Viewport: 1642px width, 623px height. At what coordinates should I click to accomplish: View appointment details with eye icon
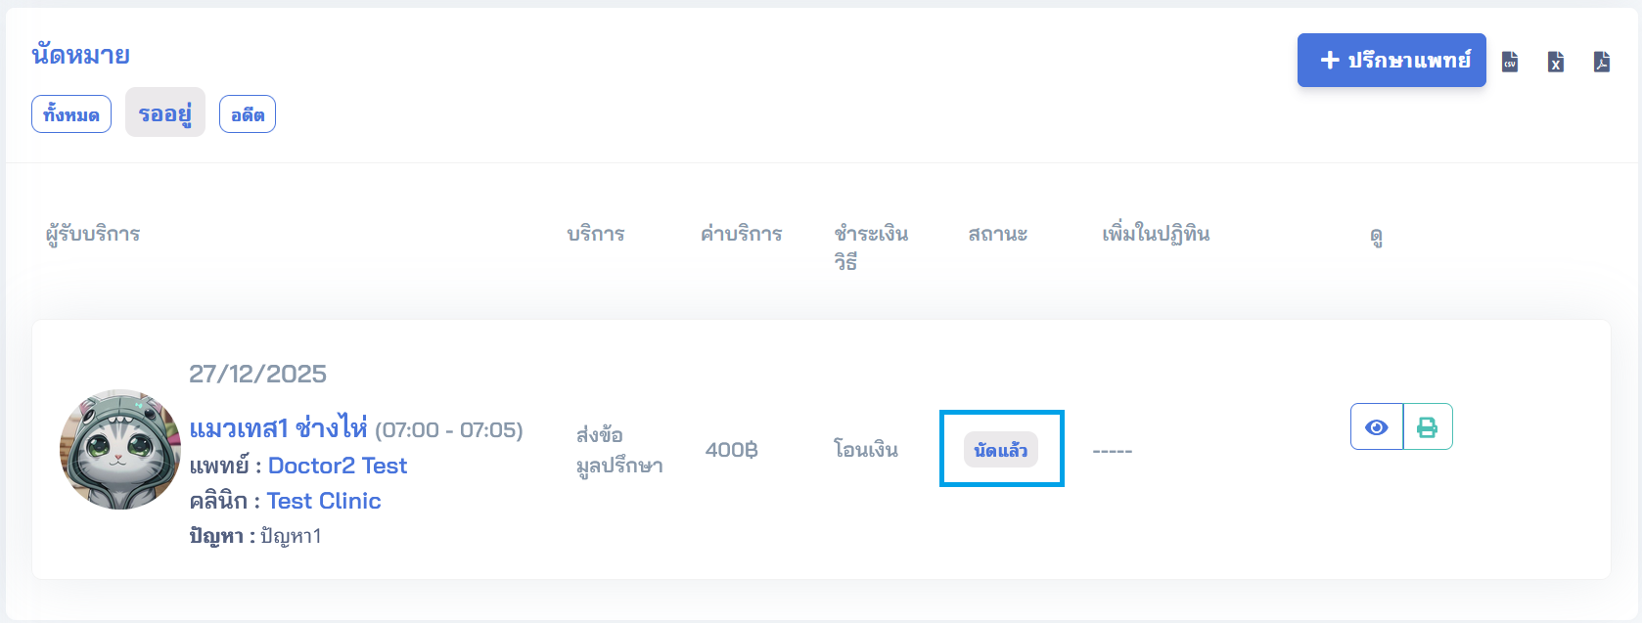pos(1377,427)
